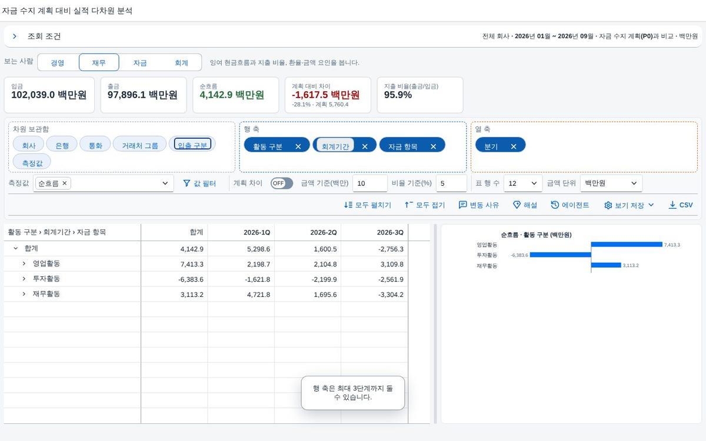The height and width of the screenshot is (441, 706).
Task: Select the 경영 viewer tab
Action: tap(58, 63)
